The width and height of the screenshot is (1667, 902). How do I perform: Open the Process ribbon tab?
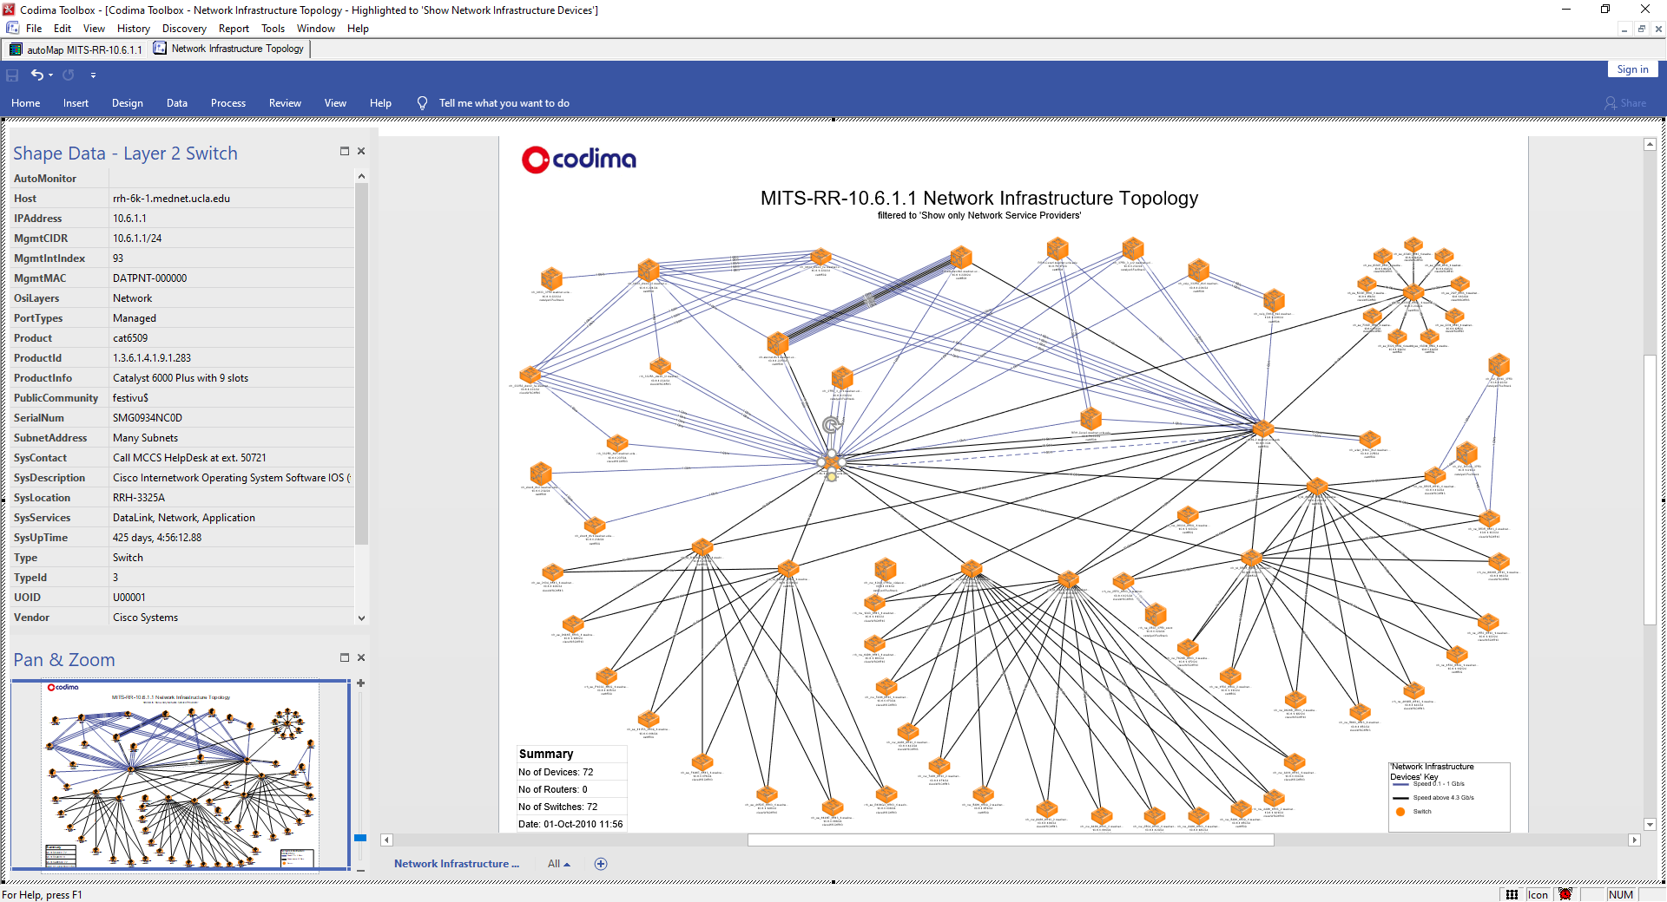click(x=228, y=103)
